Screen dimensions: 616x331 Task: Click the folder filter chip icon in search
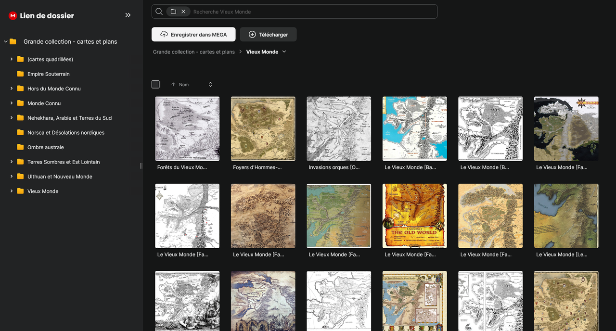pyautogui.click(x=173, y=12)
